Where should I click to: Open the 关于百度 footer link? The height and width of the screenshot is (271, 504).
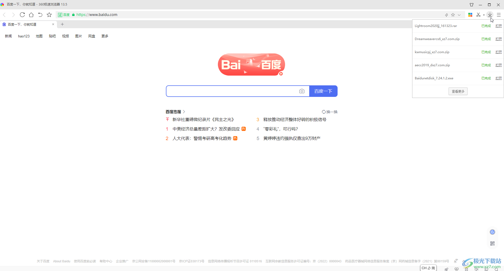(x=43, y=261)
